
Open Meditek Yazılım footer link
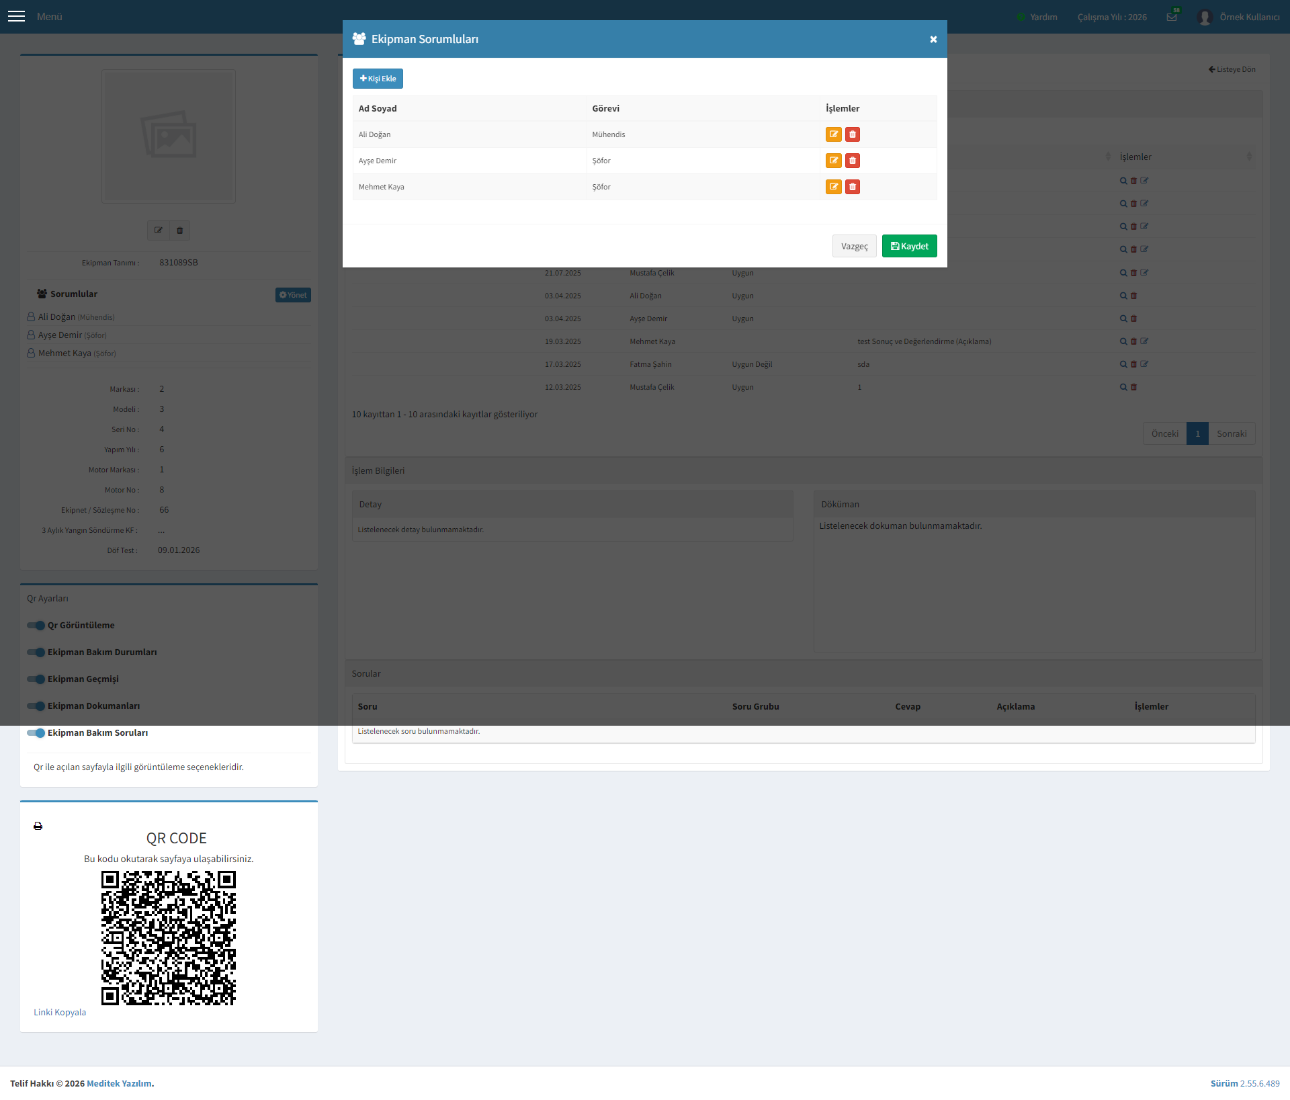[x=119, y=1083]
